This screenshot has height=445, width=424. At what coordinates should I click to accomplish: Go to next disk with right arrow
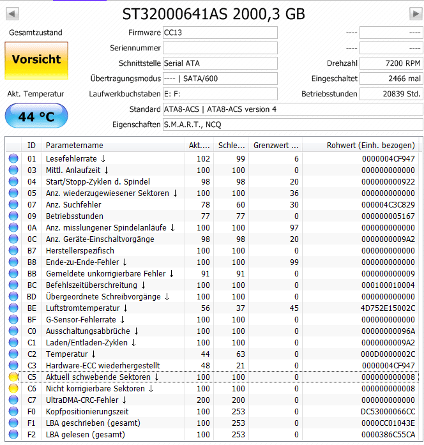(x=416, y=13)
